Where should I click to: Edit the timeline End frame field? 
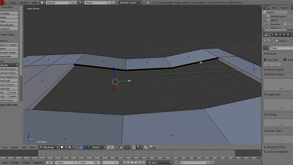point(89,163)
